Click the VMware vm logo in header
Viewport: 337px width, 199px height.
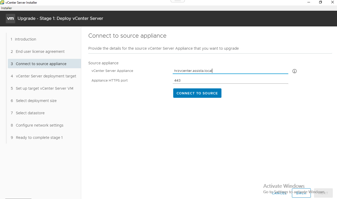[10, 19]
